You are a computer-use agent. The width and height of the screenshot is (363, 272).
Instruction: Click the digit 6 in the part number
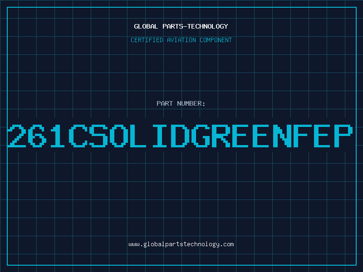click(38, 136)
